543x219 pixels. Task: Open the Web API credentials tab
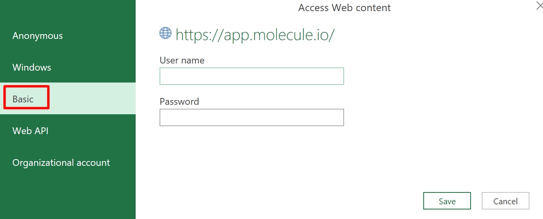click(30, 131)
